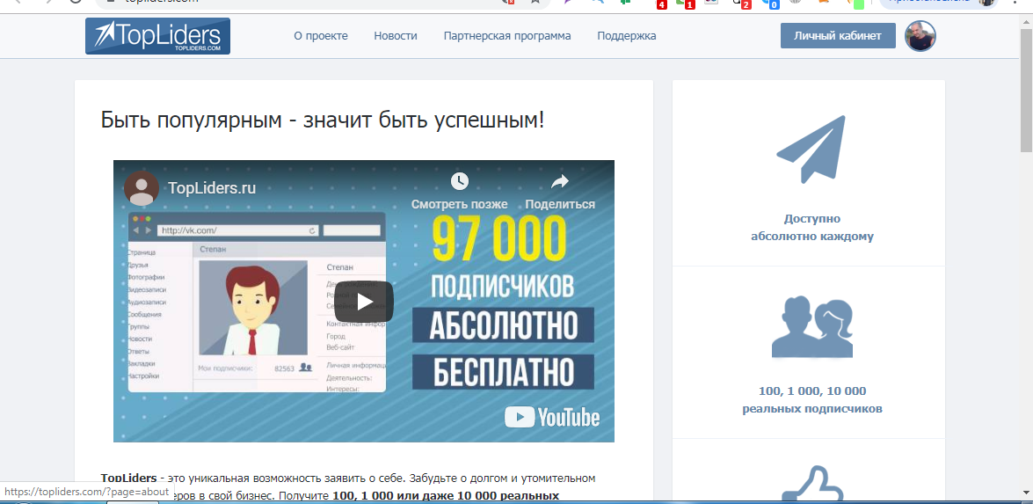The width and height of the screenshot is (1033, 504).
Task: Click the TopLiders logo
Action: (x=157, y=35)
